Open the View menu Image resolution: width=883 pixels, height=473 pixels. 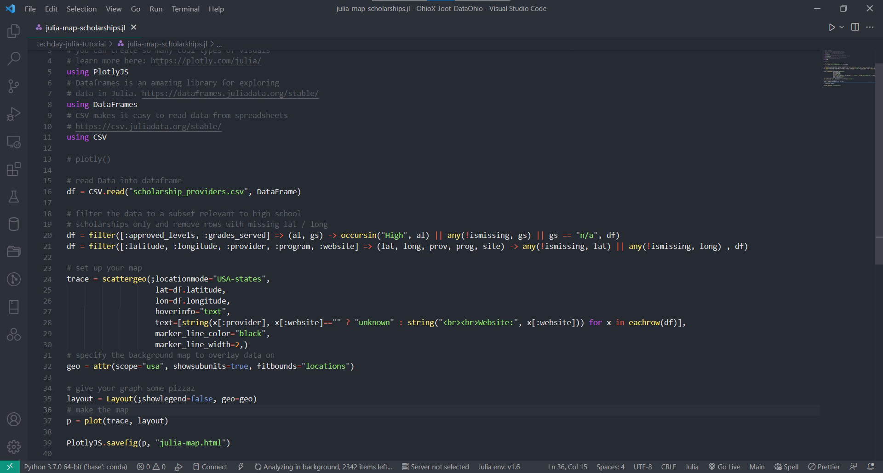(x=114, y=9)
